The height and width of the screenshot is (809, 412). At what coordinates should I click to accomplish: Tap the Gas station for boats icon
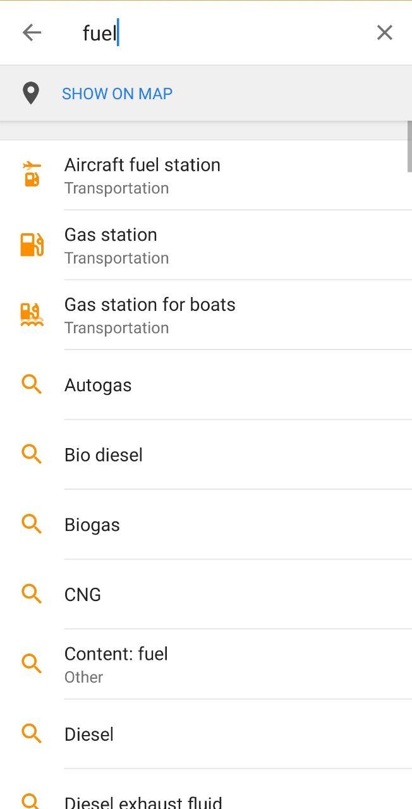click(x=32, y=314)
